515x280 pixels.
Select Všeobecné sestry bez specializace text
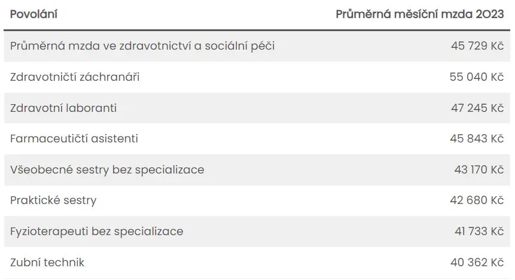pos(107,170)
